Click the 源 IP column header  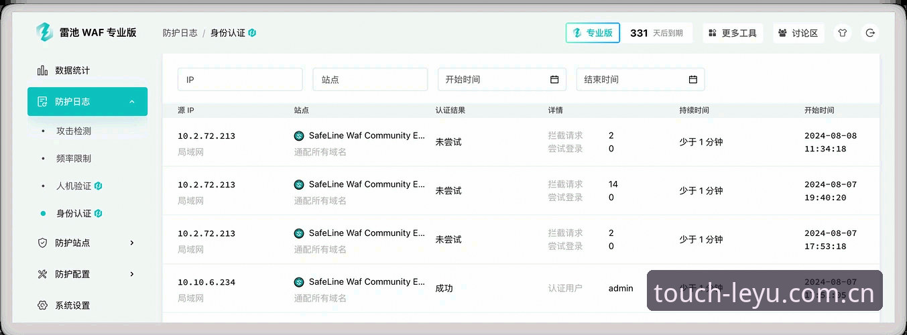tap(186, 110)
